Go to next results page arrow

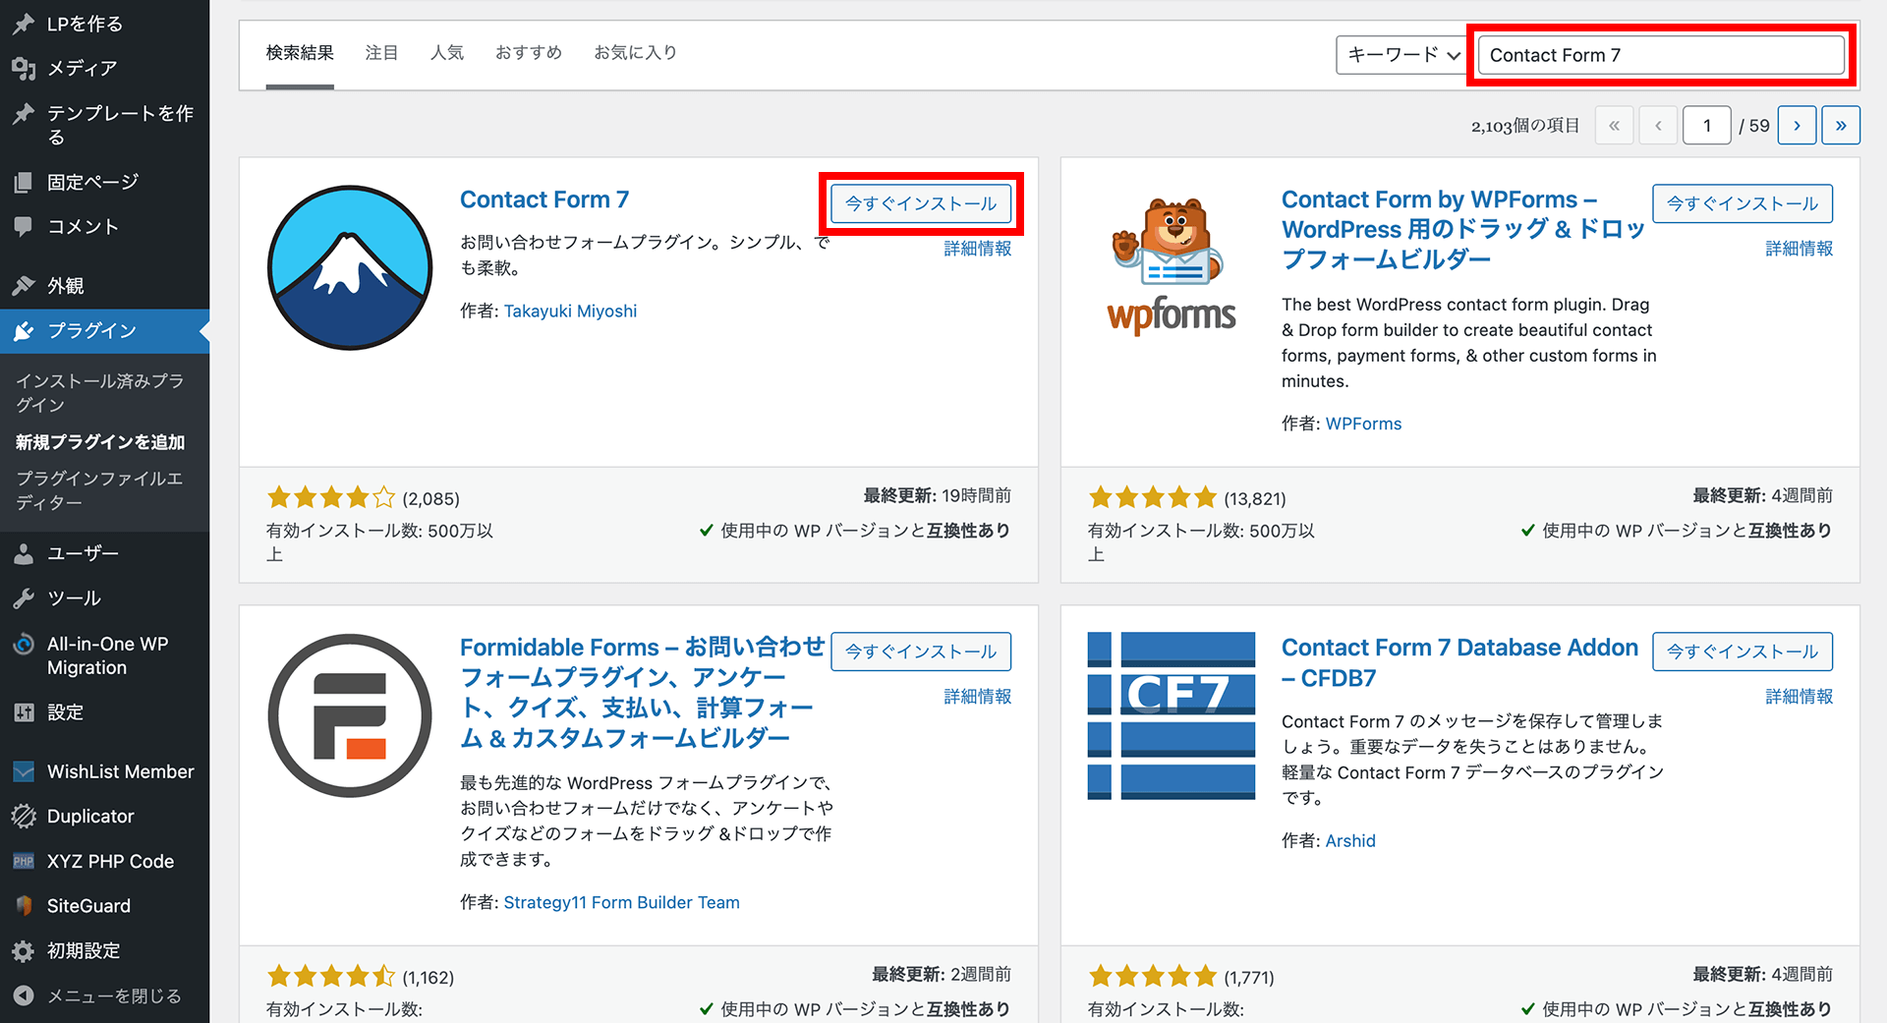click(x=1797, y=126)
